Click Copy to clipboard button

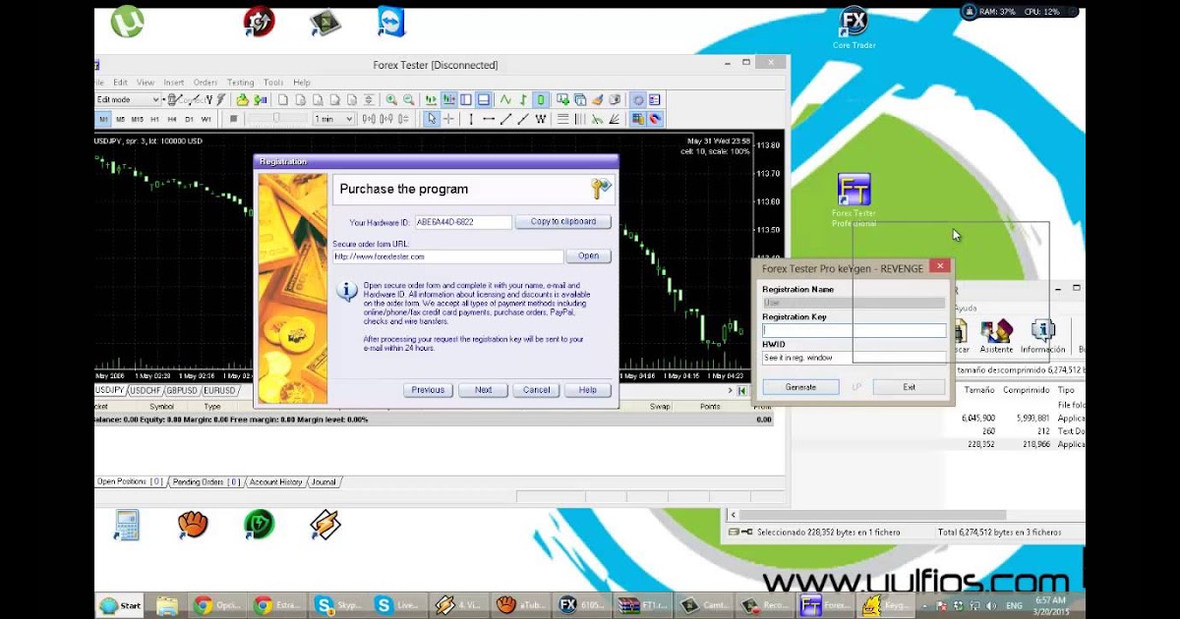(x=563, y=222)
